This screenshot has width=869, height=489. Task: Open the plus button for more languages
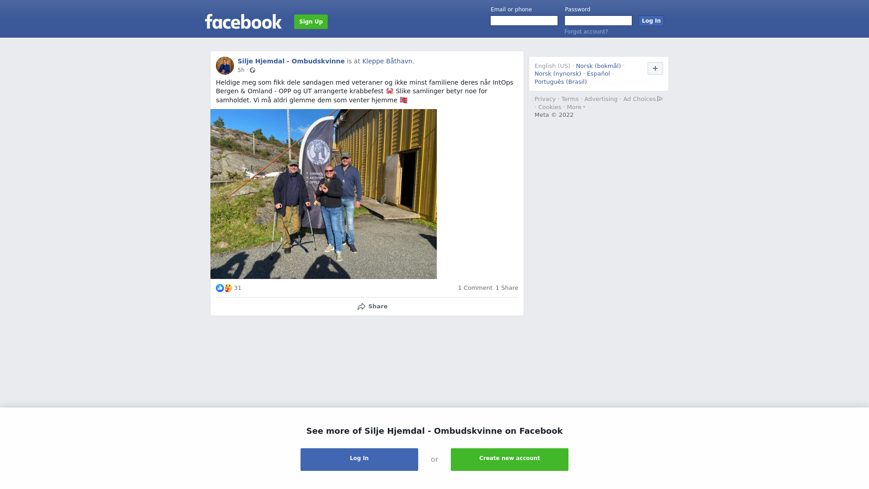(655, 68)
